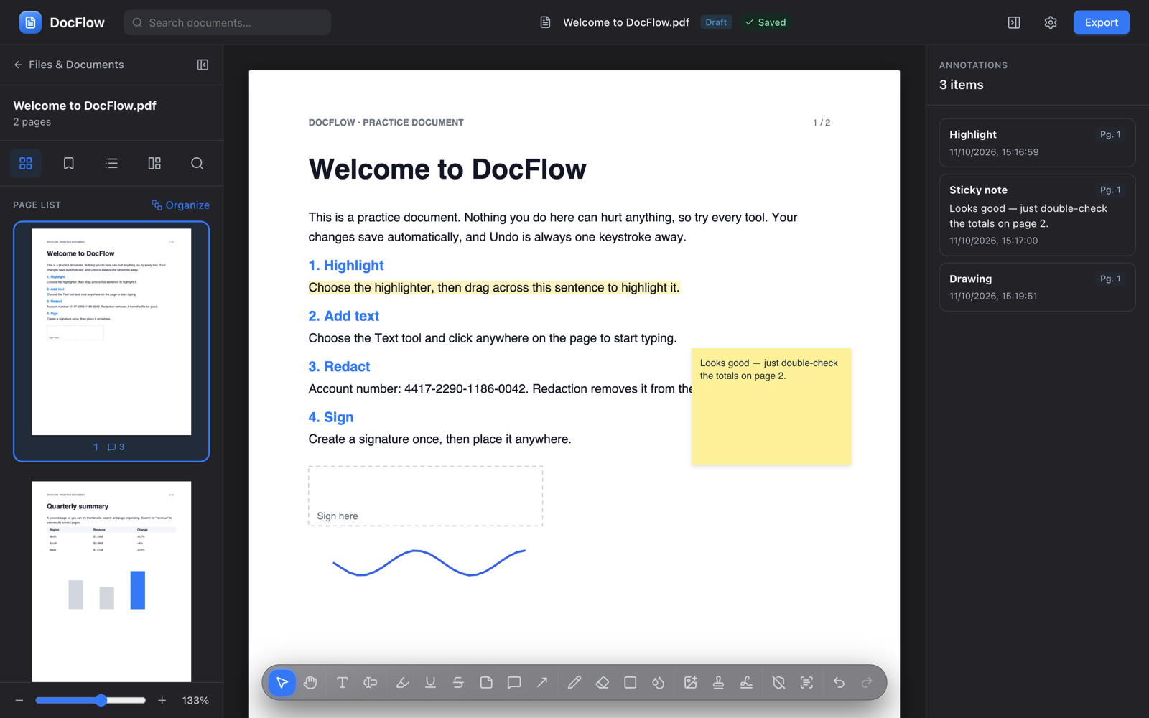Select the text scan OCR tool
Image resolution: width=1149 pixels, height=718 pixels.
tap(806, 682)
